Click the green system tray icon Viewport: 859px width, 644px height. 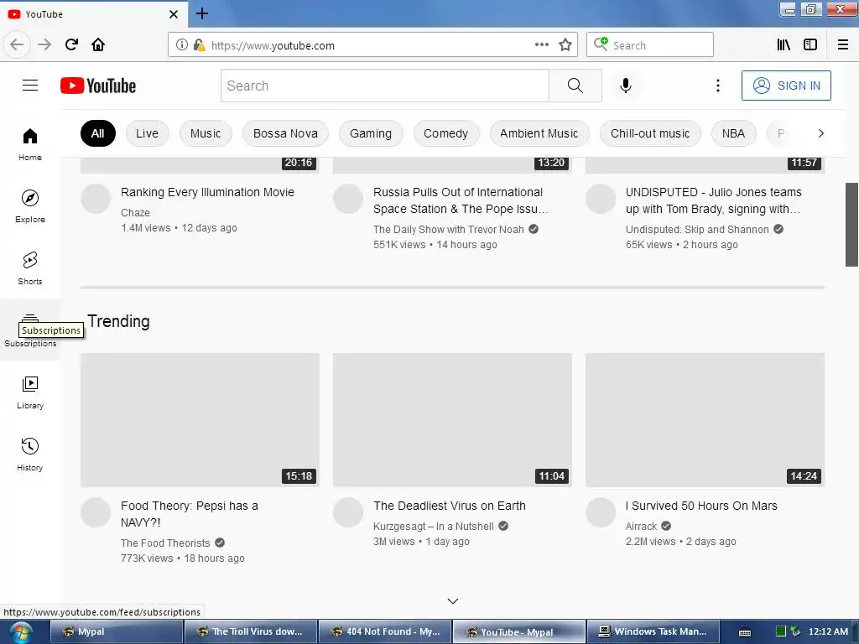pyautogui.click(x=781, y=631)
